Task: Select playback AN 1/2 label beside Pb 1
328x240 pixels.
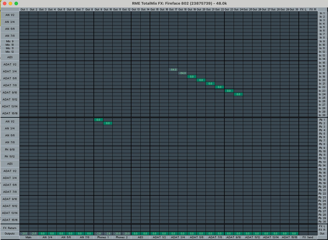Action: coord(10,121)
